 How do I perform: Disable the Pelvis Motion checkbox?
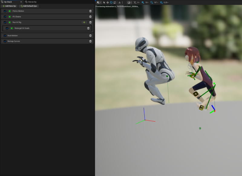click(x=5, y=11)
